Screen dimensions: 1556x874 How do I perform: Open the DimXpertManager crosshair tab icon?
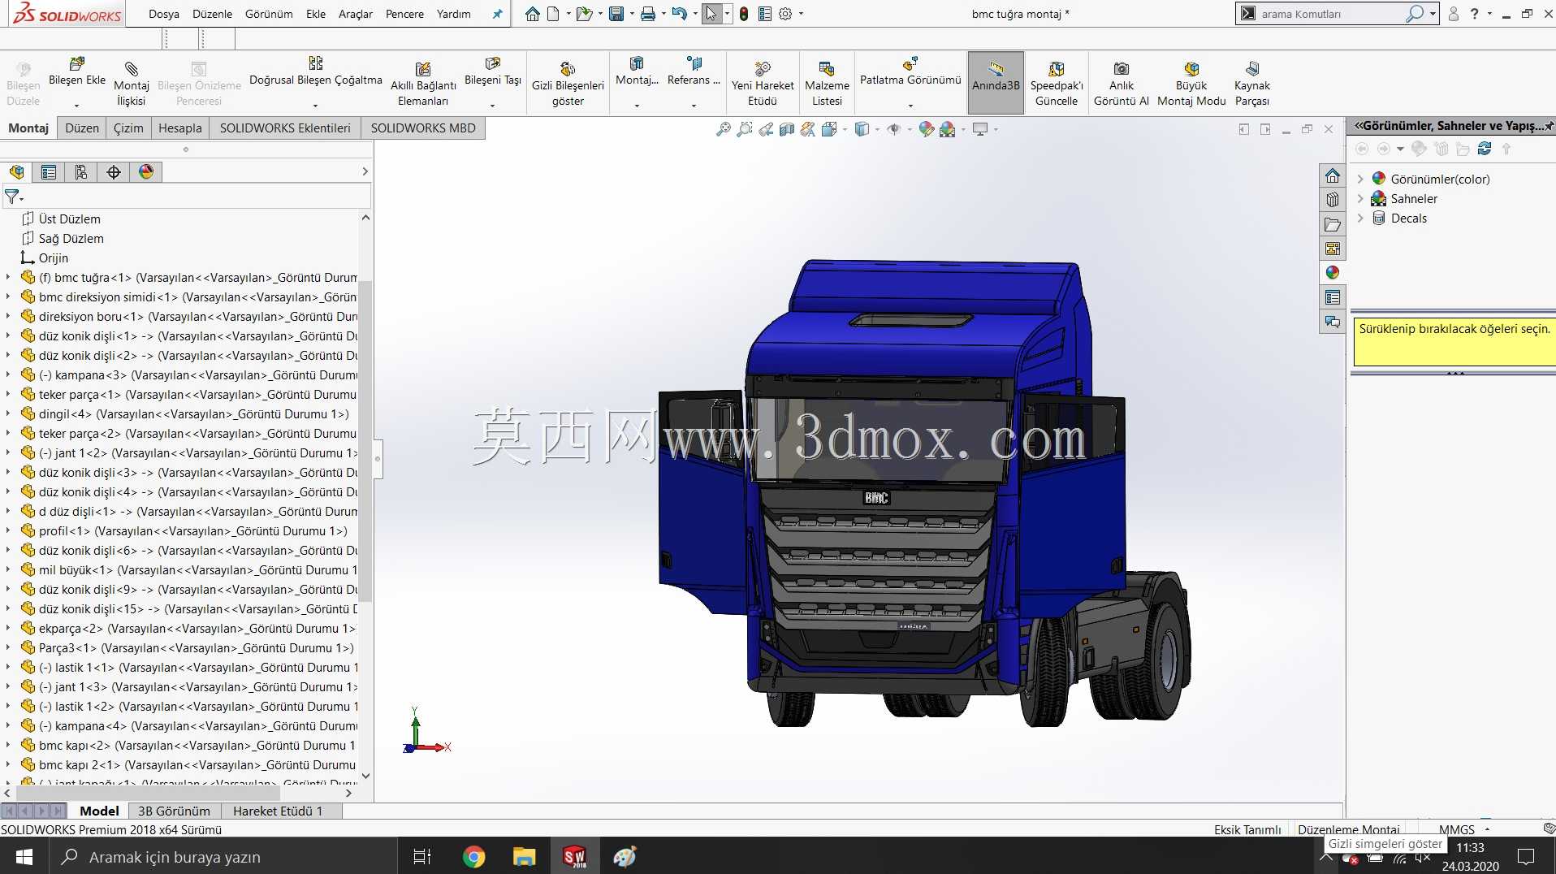114,172
